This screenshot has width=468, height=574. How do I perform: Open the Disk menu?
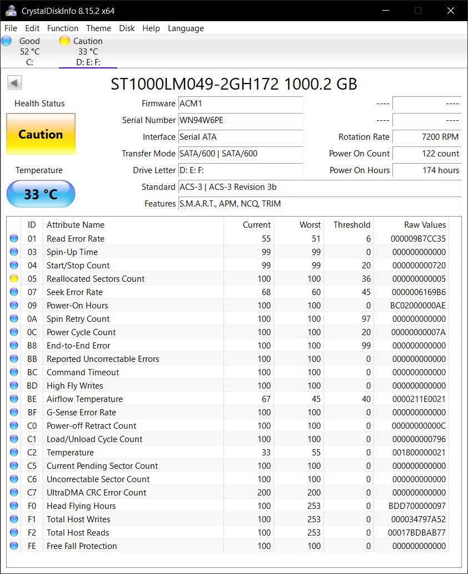tap(127, 28)
